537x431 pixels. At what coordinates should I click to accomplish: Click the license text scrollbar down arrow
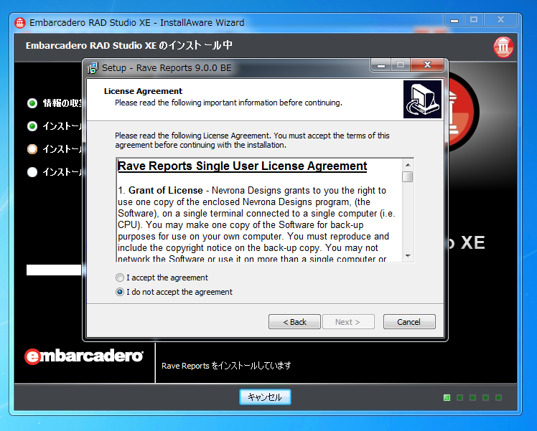(408, 256)
